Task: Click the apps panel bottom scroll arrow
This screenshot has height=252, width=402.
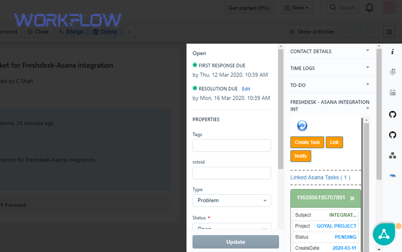Action: 379,249
